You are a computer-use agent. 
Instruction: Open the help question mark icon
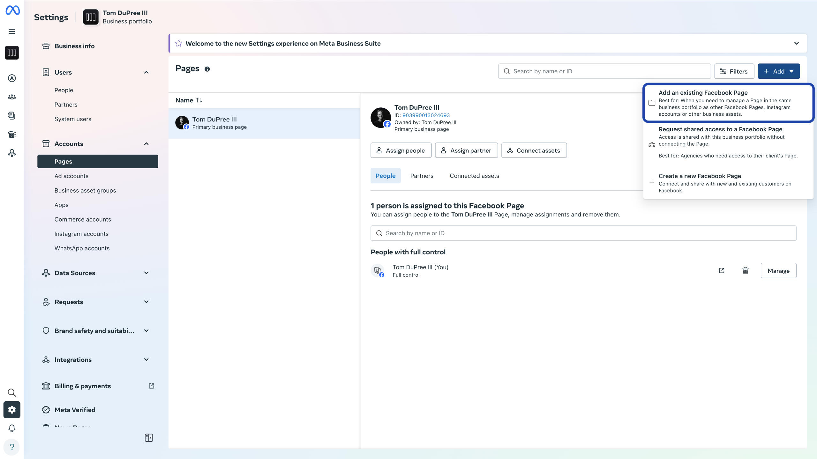click(12, 447)
